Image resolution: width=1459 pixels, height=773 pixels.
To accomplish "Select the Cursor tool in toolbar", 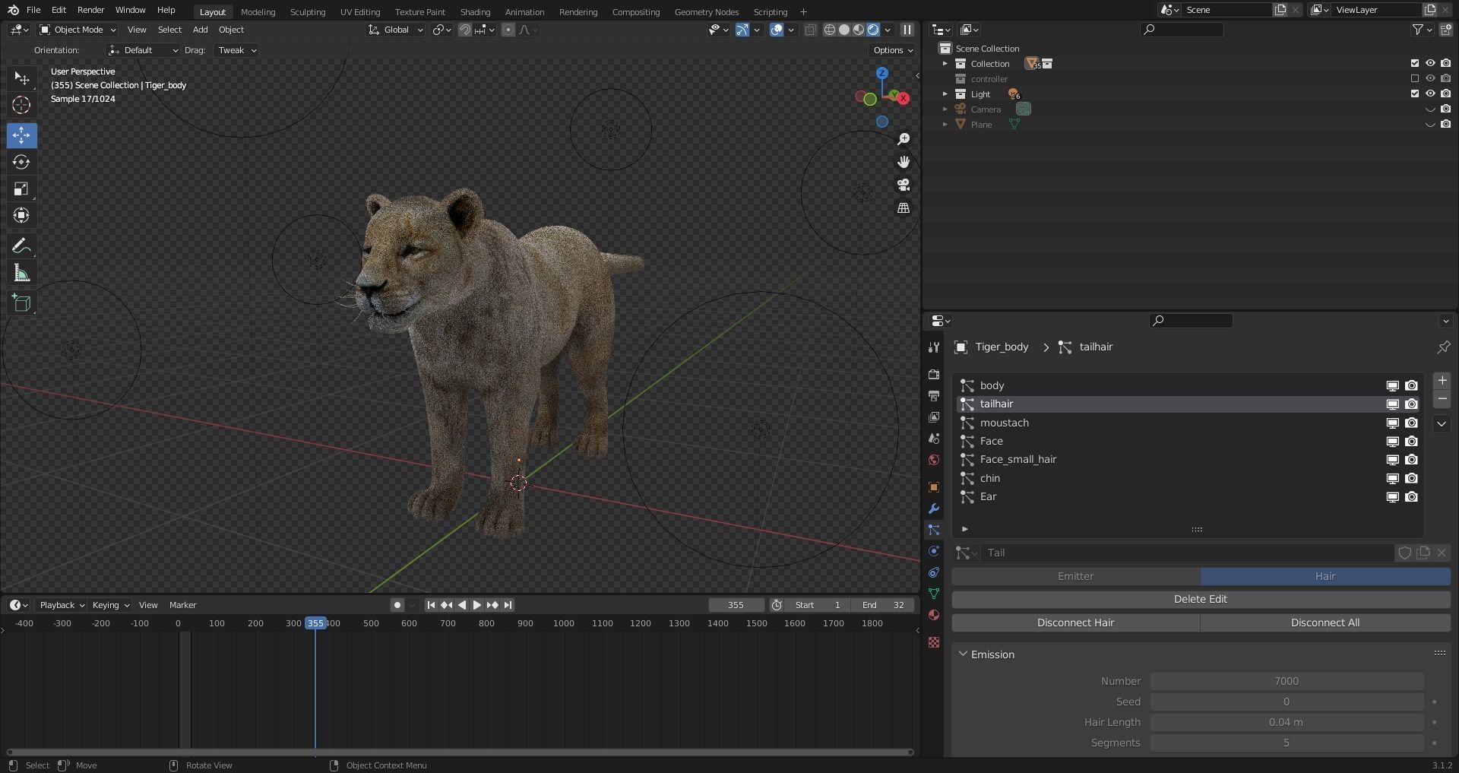I will pos(21,105).
